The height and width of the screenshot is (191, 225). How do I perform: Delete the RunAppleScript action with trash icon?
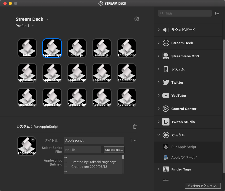[135, 127]
